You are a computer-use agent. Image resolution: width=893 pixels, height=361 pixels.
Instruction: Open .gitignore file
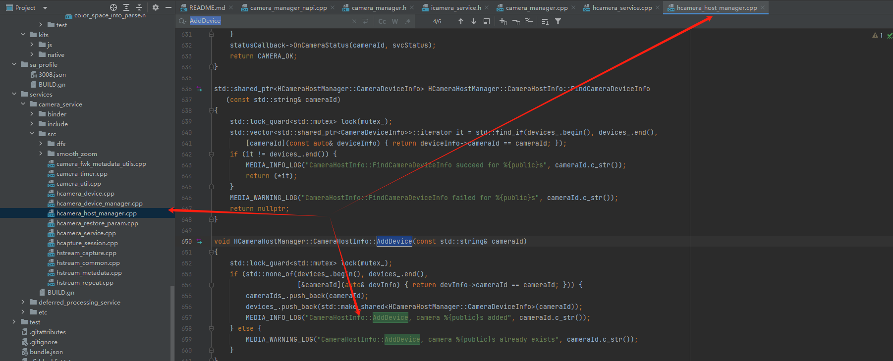(x=44, y=342)
